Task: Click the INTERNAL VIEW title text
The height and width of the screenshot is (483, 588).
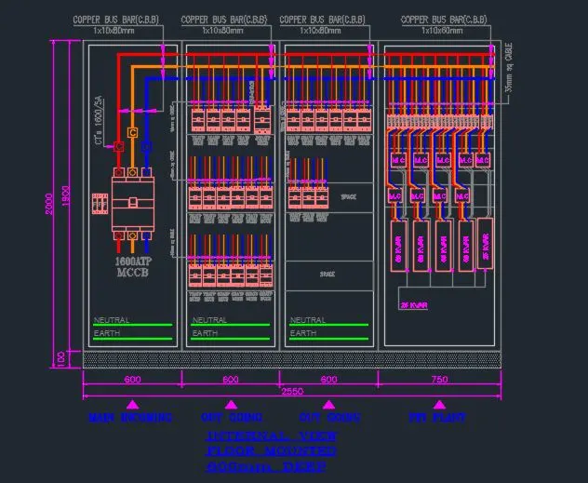Action: click(271, 436)
